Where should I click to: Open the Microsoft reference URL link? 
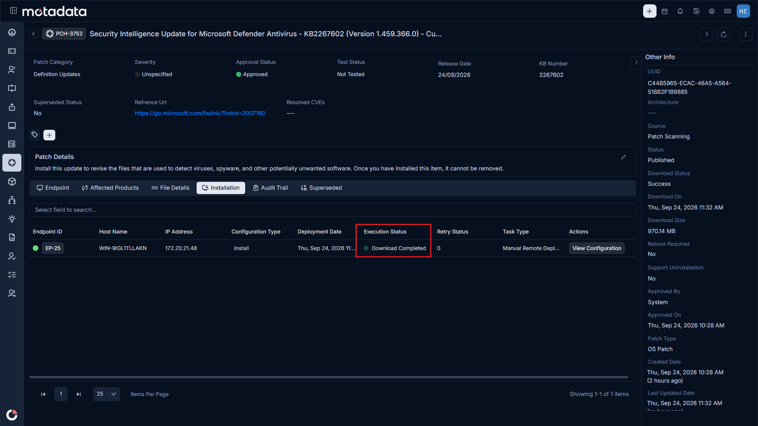click(x=200, y=113)
